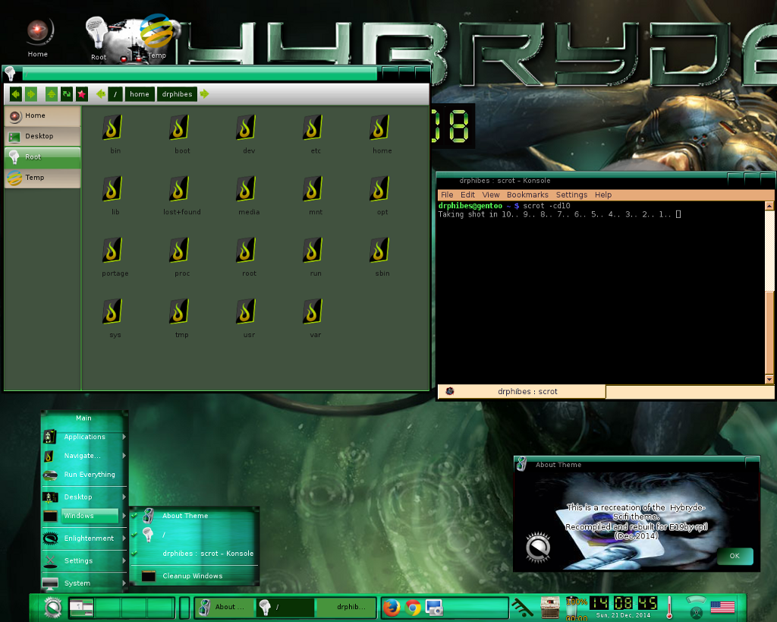Screen dimensions: 777x622
Task: Open US flag keyboard layout gadget
Action: click(x=722, y=607)
